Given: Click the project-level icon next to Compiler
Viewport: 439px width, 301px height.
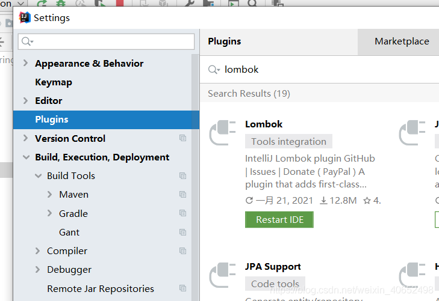Looking at the screenshot, I should click(x=183, y=251).
